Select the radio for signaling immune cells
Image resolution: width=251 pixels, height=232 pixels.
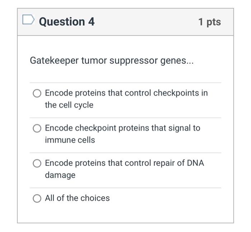[37, 129]
